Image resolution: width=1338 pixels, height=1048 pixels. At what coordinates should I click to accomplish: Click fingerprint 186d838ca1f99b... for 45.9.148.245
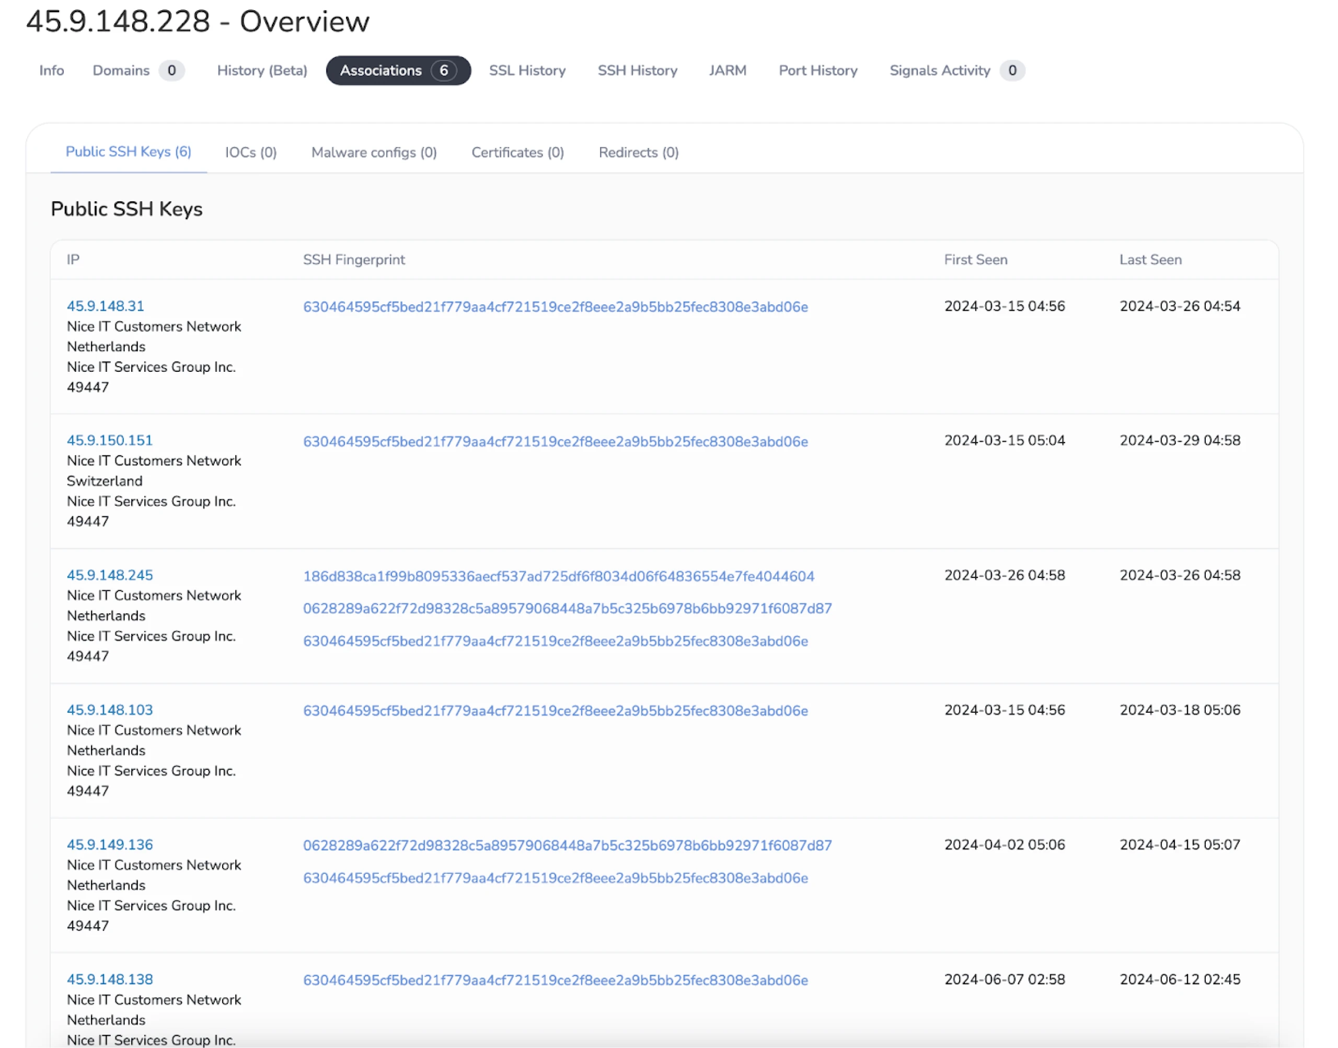pyautogui.click(x=559, y=576)
